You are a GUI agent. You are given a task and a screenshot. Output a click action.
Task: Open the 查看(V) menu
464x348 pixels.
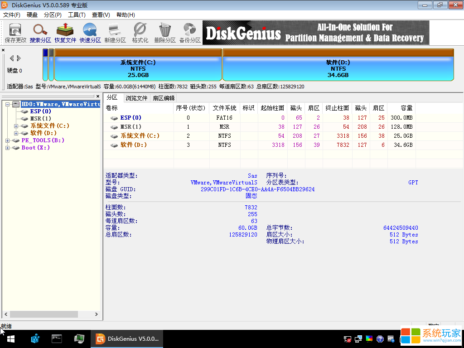101,15
